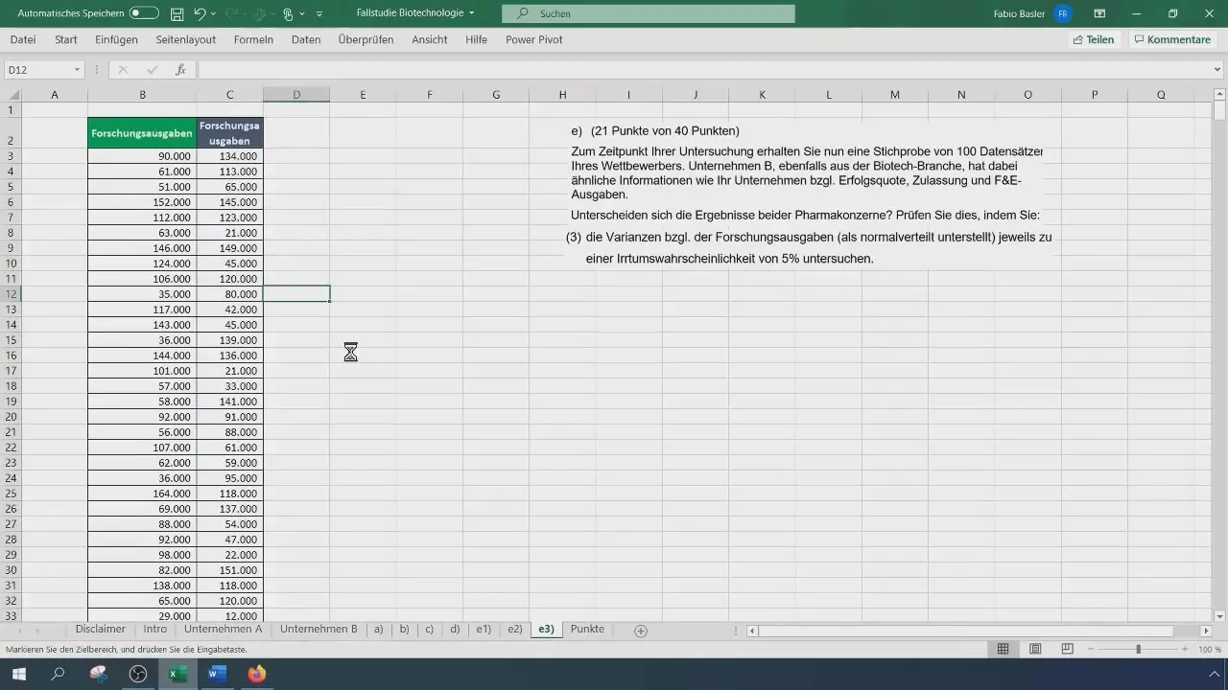The image size is (1228, 690).
Task: Open the Seitenlayout ribbon tab
Action: [185, 39]
